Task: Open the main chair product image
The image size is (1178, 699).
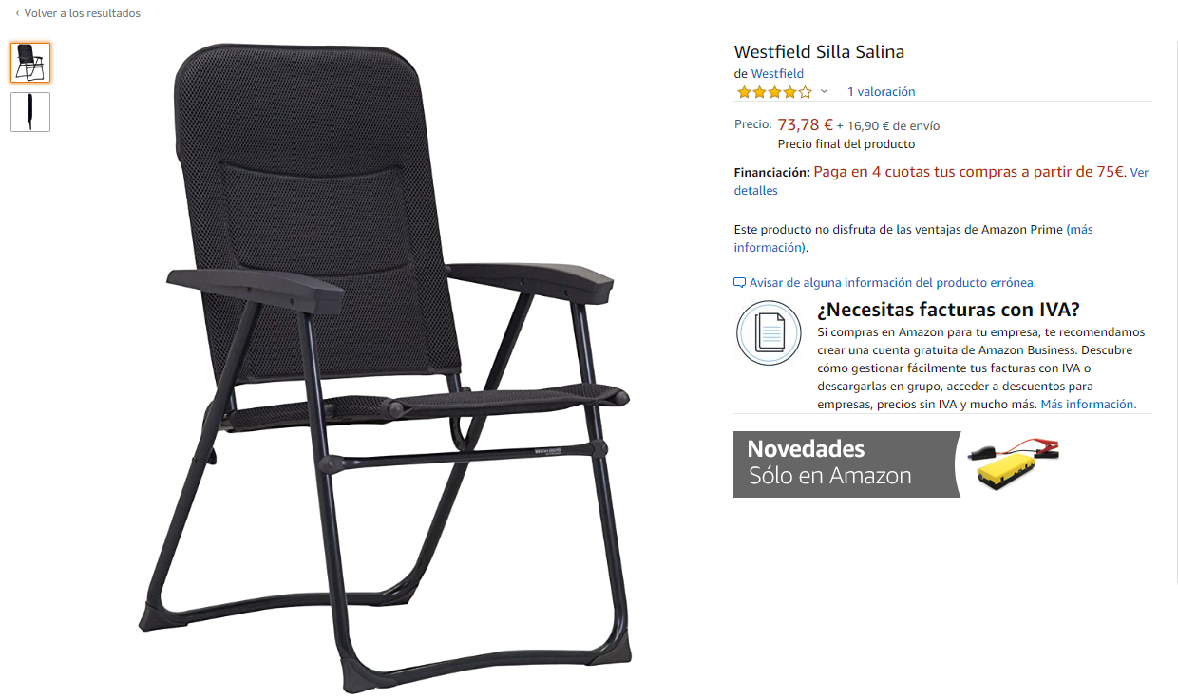Action: coord(385,367)
